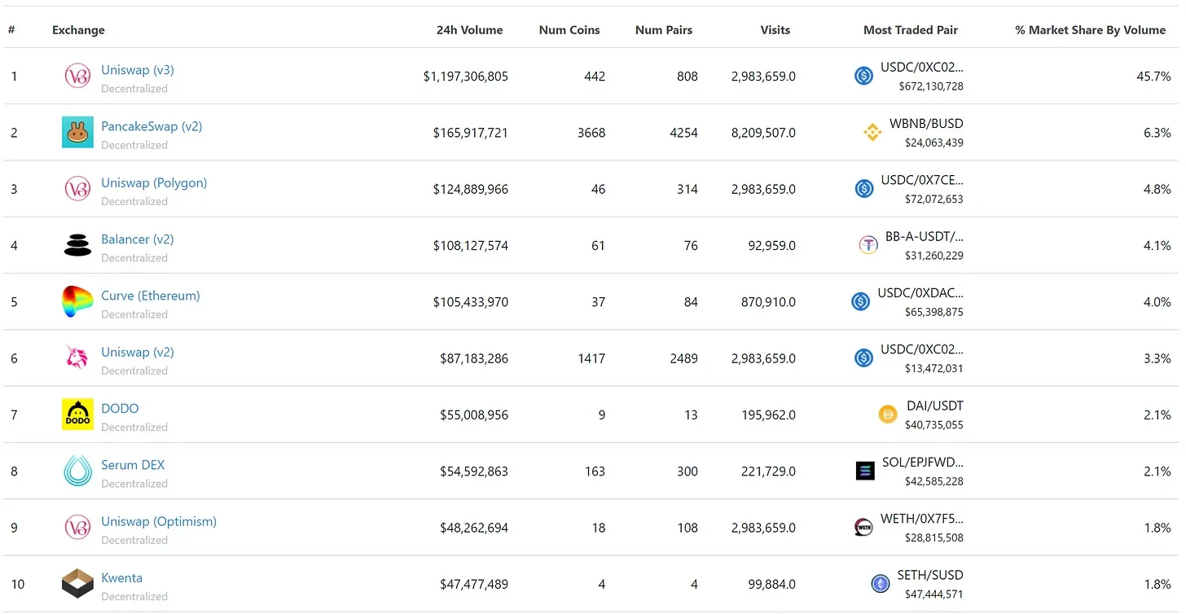The image size is (1186, 614).
Task: Select the 6.3% market share value
Action: (1157, 133)
